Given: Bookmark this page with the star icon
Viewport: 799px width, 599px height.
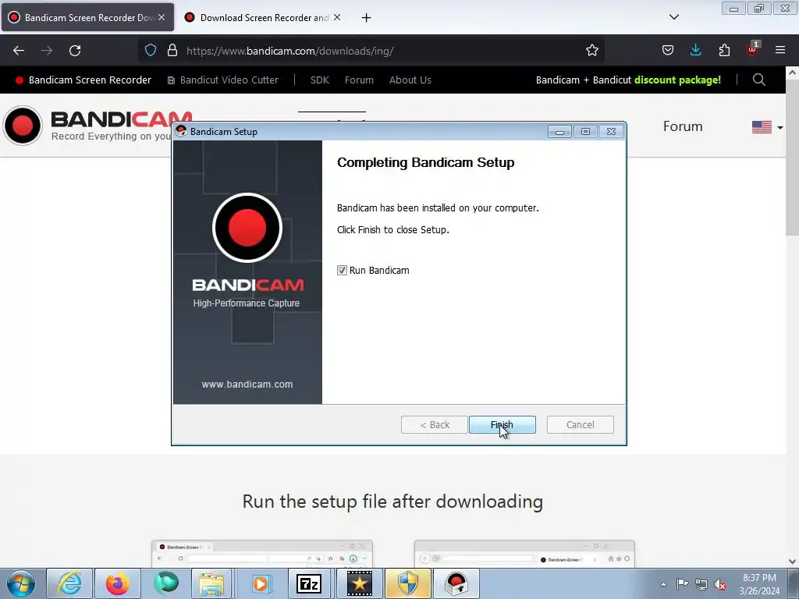Looking at the screenshot, I should coord(591,51).
